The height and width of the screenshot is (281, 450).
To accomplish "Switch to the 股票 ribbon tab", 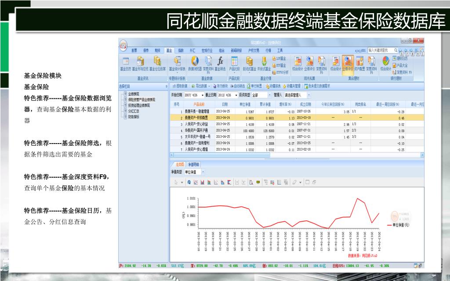I will 134,50.
